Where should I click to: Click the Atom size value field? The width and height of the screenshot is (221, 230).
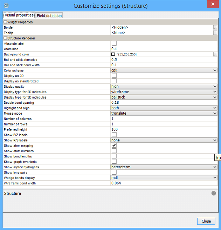[x=161, y=49]
